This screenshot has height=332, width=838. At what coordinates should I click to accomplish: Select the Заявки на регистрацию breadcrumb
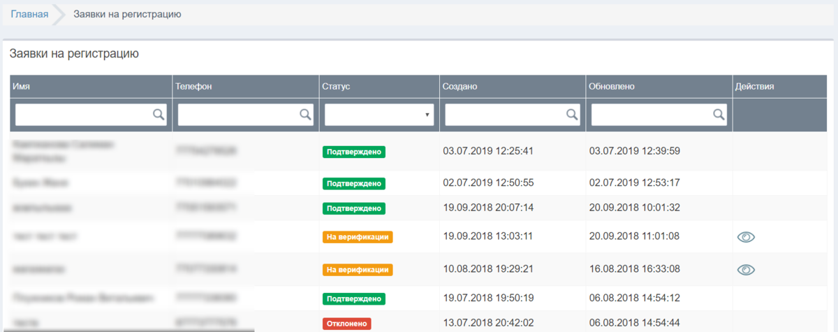[127, 14]
